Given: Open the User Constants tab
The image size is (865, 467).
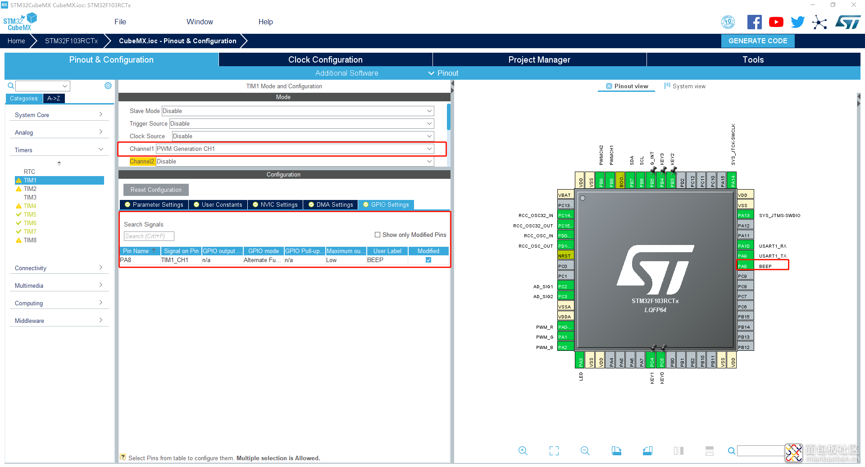Looking at the screenshot, I should pos(218,204).
